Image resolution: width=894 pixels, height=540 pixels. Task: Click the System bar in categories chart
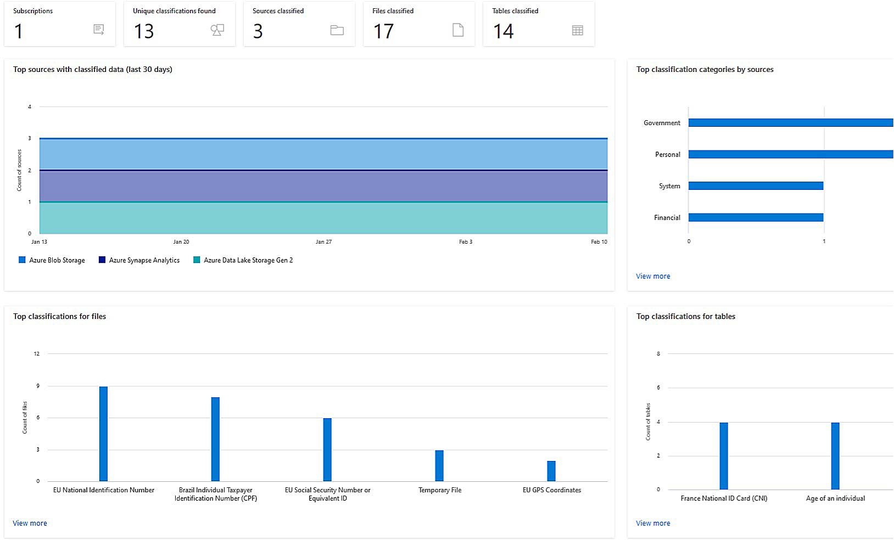point(755,185)
